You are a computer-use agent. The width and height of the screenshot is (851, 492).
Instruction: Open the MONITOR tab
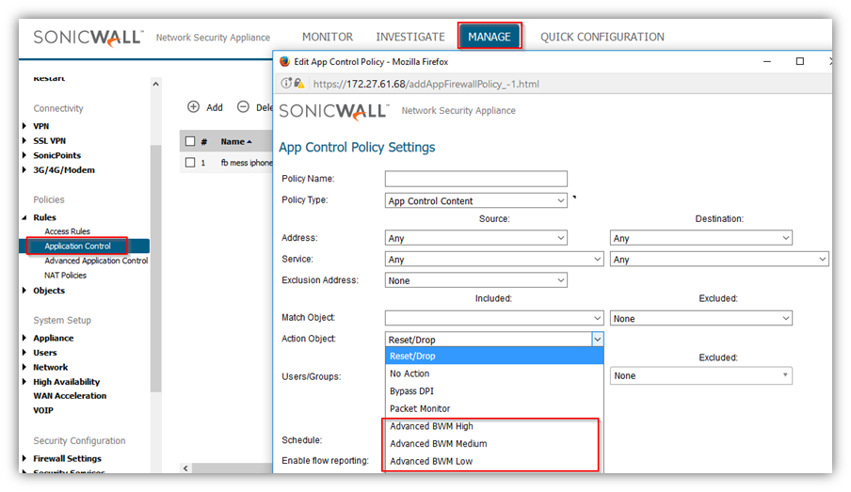pos(328,37)
